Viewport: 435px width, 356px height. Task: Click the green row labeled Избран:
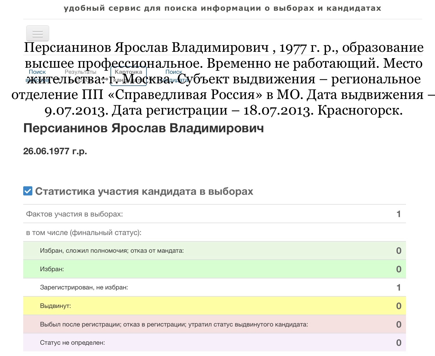tap(215, 269)
